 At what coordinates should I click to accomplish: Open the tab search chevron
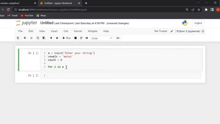click(x=198, y=3)
